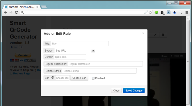Go back with the browser back arrow
The image size is (192, 106).
(x=5, y=12)
